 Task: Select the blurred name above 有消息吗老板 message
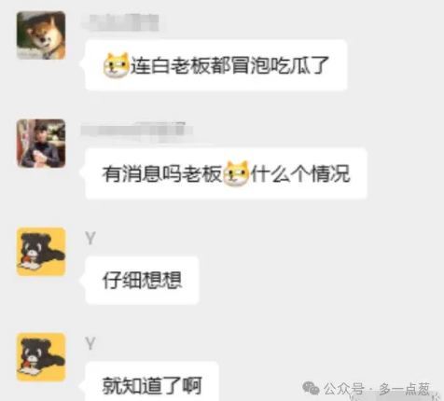pyautogui.click(x=137, y=130)
